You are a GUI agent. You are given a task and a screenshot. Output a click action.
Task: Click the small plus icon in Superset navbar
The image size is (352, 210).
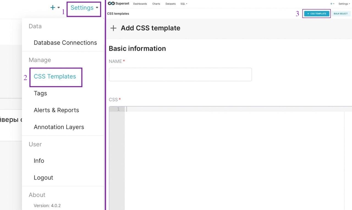(331, 4)
